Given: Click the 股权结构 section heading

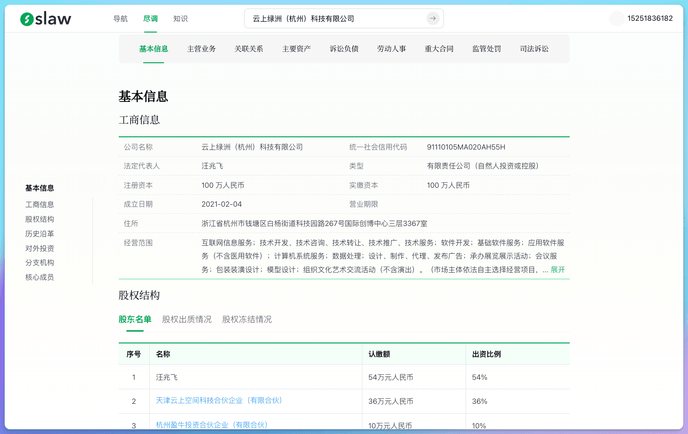Looking at the screenshot, I should (x=139, y=295).
